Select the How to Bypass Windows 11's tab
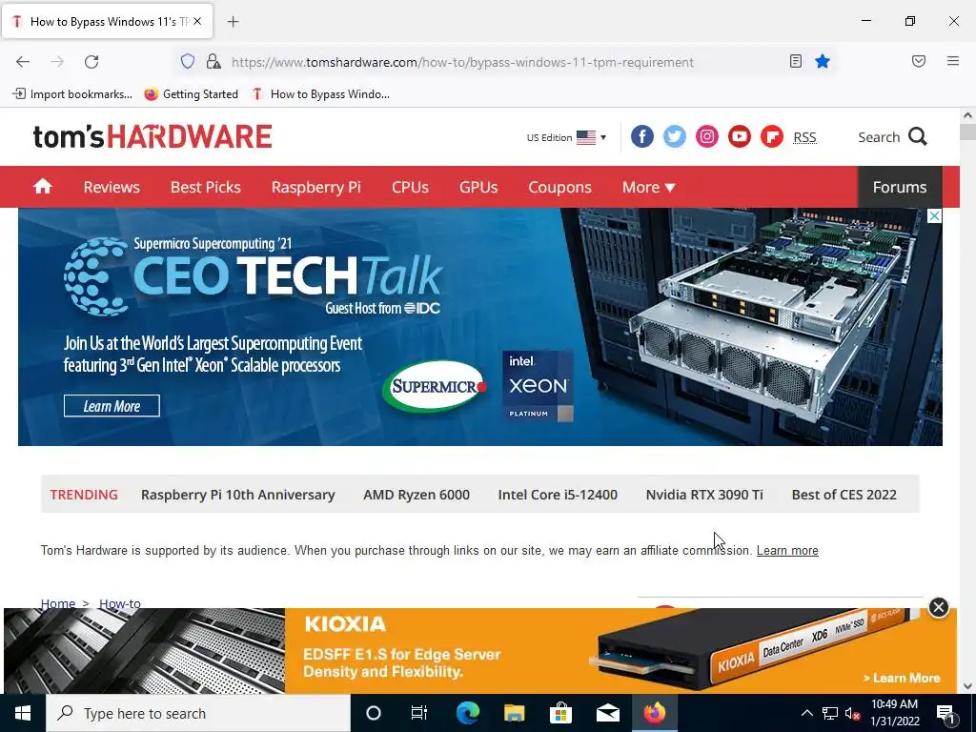This screenshot has height=732, width=976. (108, 21)
